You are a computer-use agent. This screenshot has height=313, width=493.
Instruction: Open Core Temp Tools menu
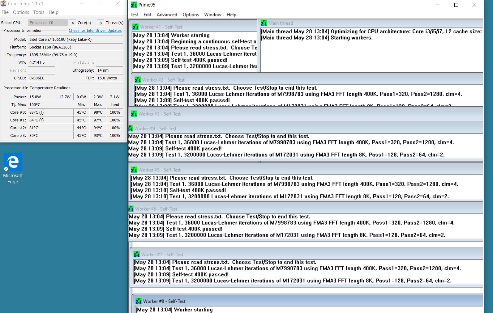point(39,12)
